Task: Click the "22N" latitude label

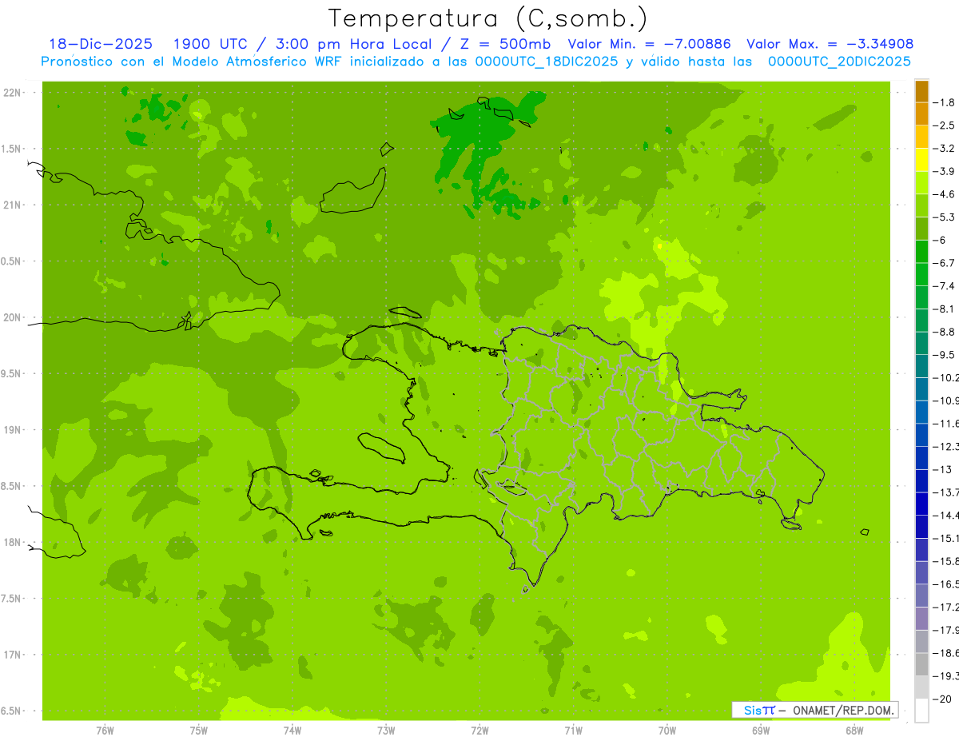Action: click(11, 93)
